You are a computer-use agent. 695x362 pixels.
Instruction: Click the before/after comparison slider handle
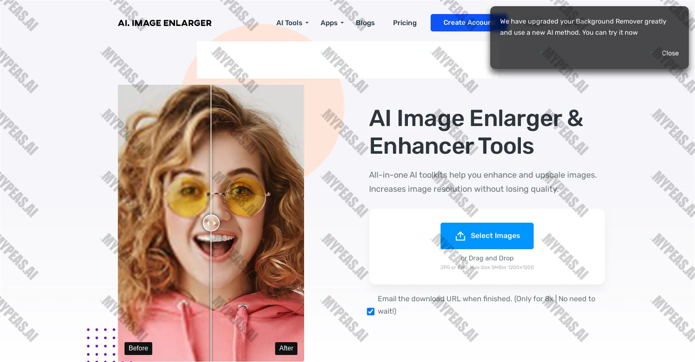(211, 223)
